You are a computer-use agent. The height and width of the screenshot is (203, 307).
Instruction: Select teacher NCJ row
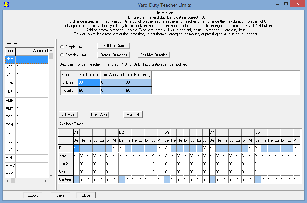click(x=27, y=76)
